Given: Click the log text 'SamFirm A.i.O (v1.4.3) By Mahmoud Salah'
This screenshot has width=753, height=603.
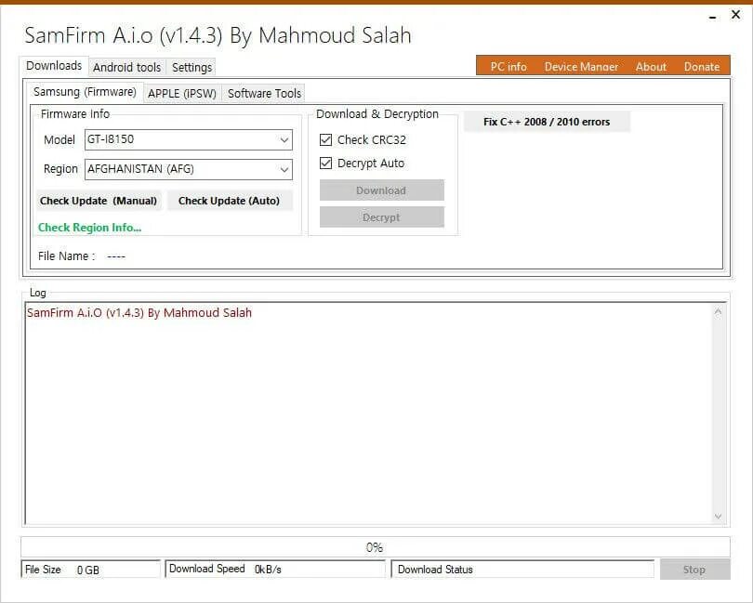Looking at the screenshot, I should pos(139,312).
